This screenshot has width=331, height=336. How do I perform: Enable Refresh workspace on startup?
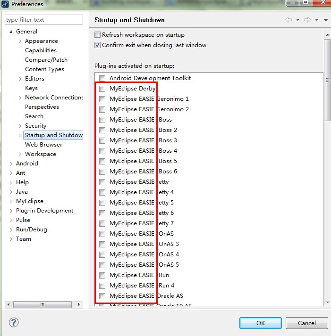97,34
